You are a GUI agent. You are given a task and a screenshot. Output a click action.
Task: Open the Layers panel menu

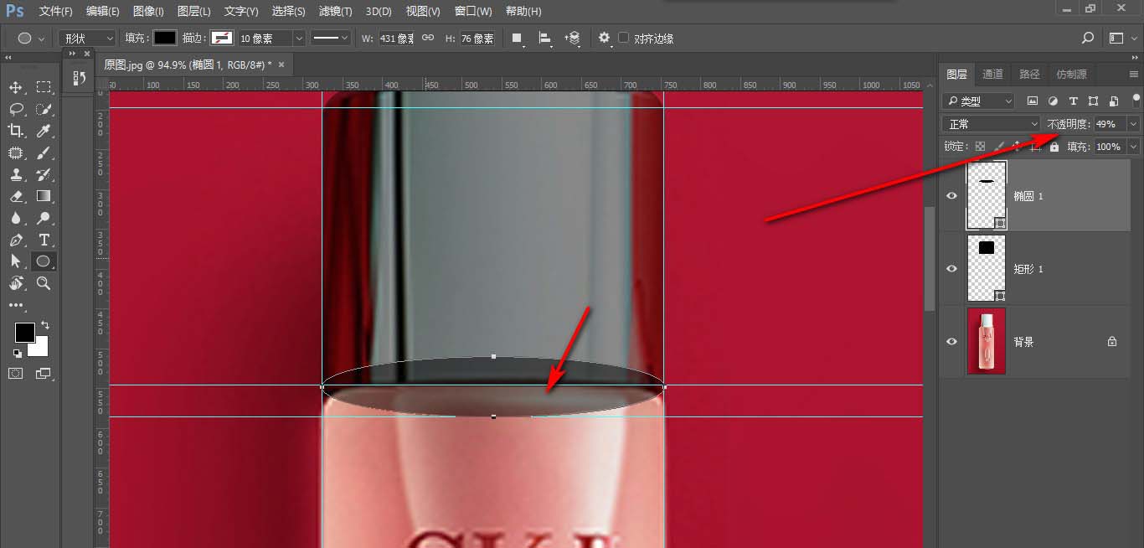[x=1134, y=74]
